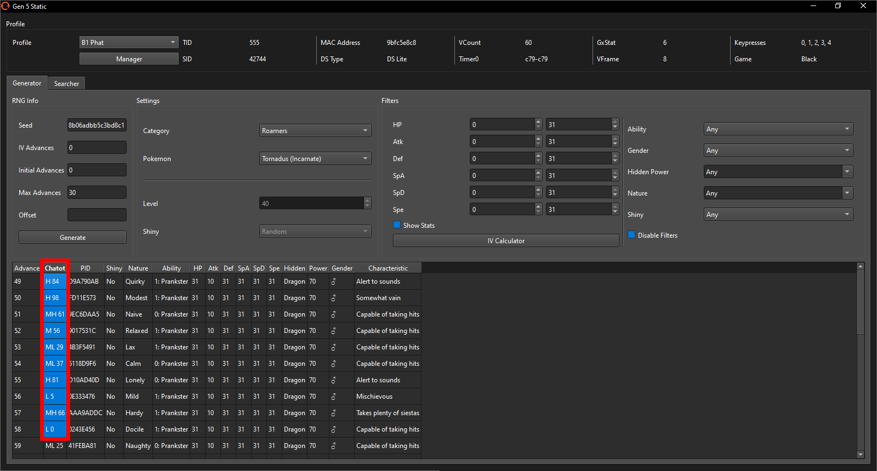Click the profile Manager button

pyautogui.click(x=129, y=59)
